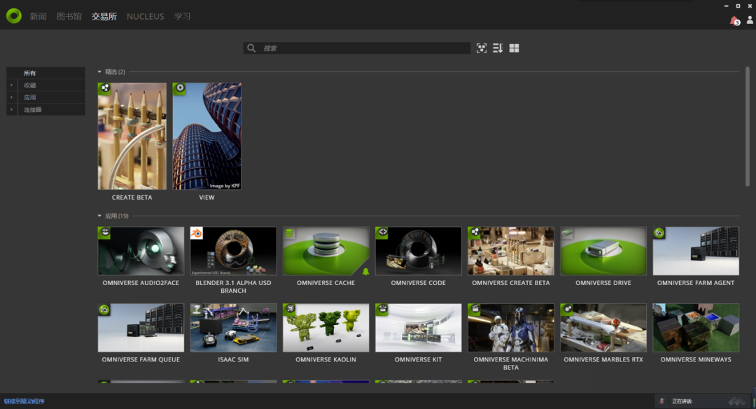Screen dimensions: 756x409
Task: Click drive badge on Omniverse Drive tile
Action: (566, 233)
